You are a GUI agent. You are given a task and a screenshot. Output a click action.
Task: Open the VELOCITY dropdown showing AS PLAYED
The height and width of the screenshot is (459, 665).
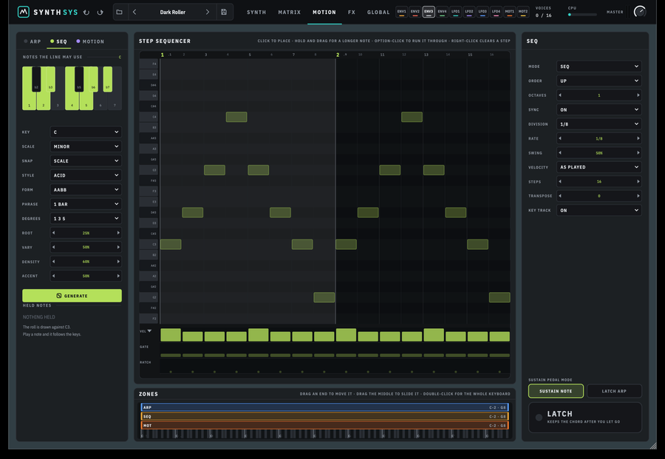598,167
